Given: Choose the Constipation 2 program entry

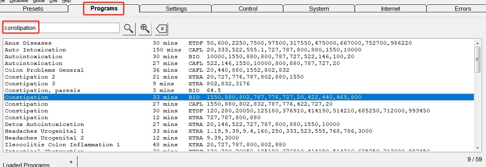Looking at the screenshot, I should click(30, 77).
